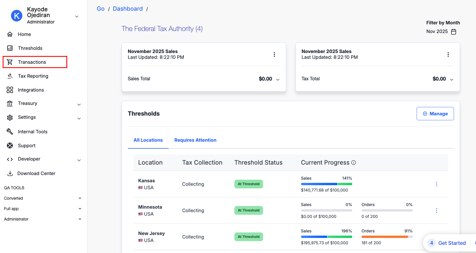Open the Sales Total card three-dot menu
This screenshot has height=253, width=476.
click(274, 54)
